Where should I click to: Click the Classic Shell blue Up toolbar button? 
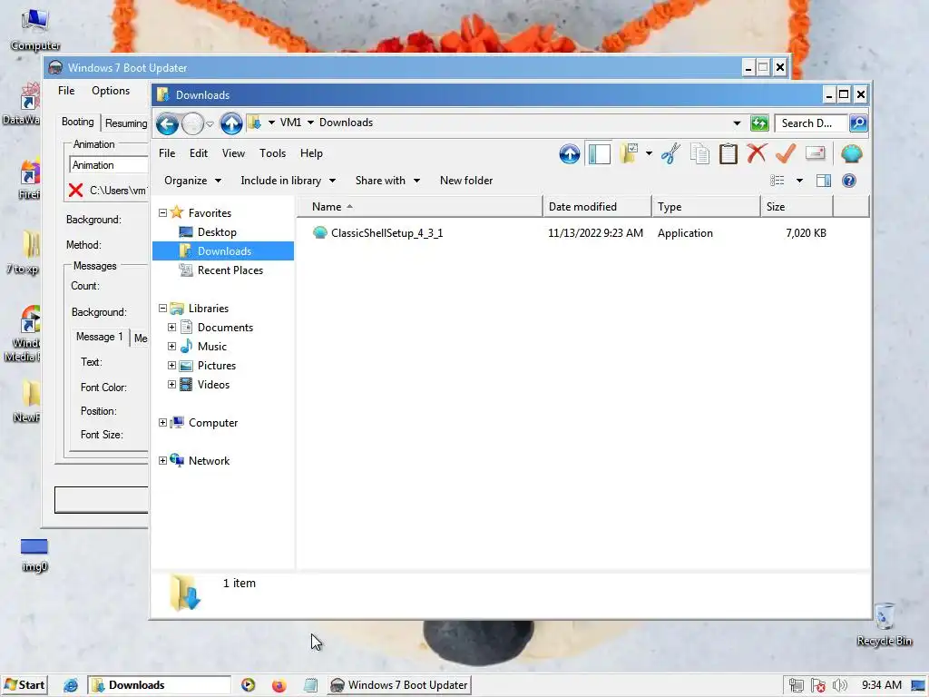click(x=570, y=154)
